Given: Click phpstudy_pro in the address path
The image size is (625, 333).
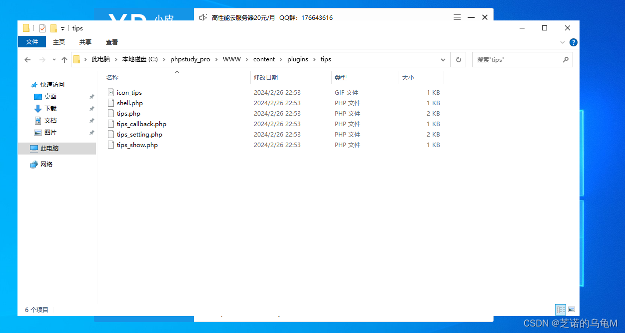Looking at the screenshot, I should [190, 59].
